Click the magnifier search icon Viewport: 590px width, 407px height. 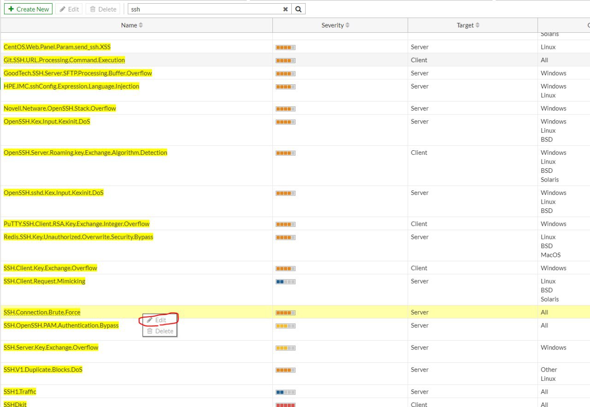298,9
